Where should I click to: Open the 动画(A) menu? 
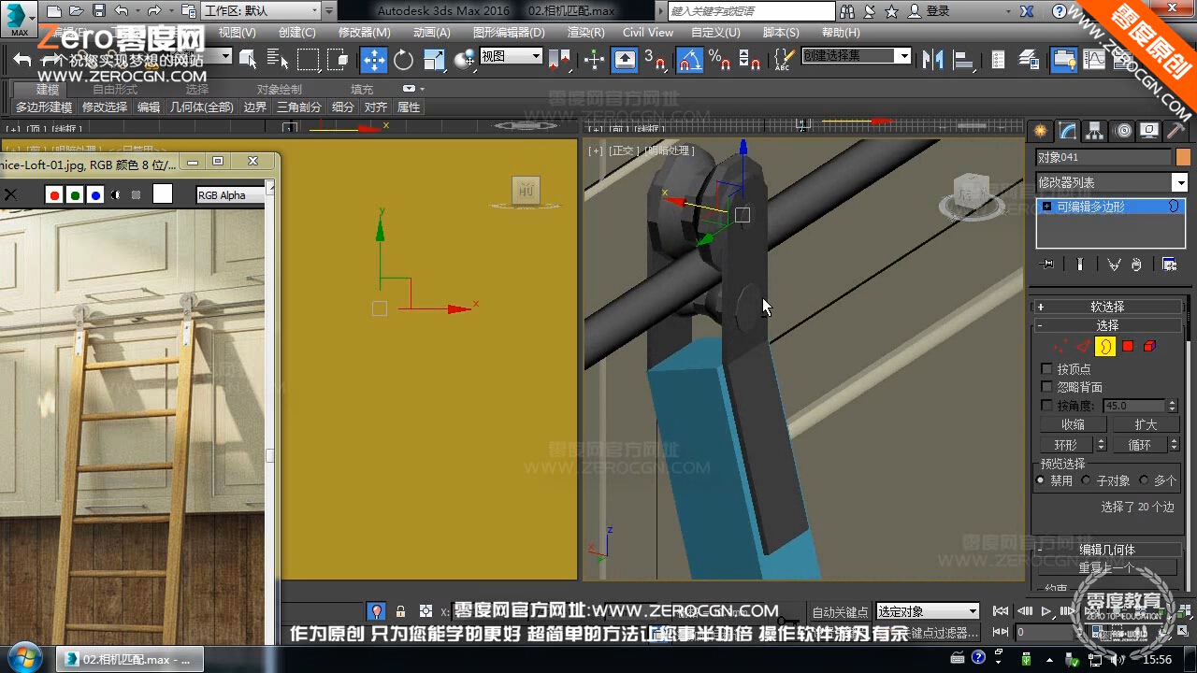coord(432,32)
